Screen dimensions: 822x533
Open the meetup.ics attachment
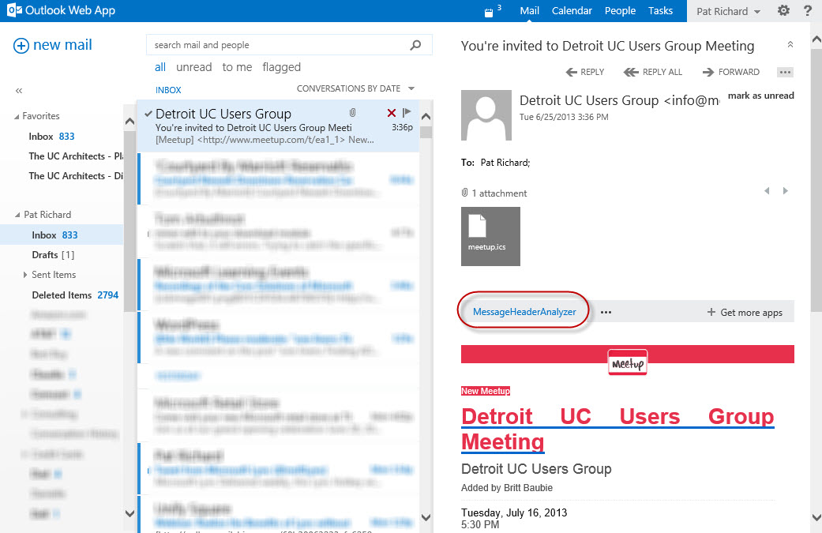pos(490,236)
